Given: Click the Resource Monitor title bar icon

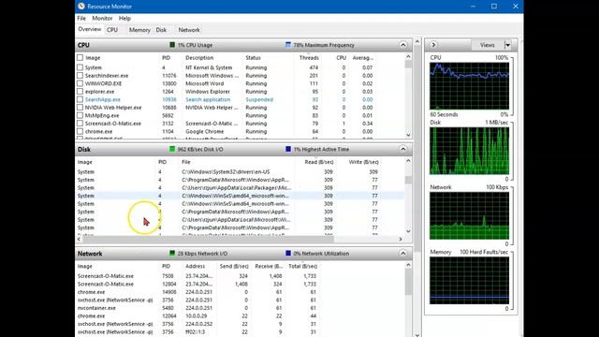Looking at the screenshot, I should tap(81, 7).
